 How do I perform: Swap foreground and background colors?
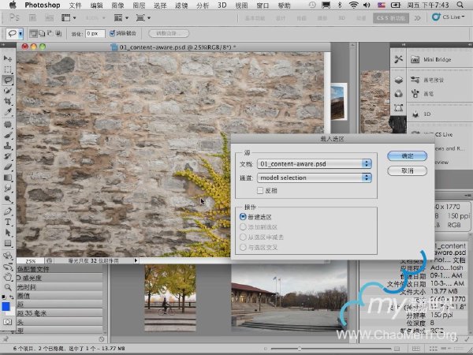(x=11, y=297)
